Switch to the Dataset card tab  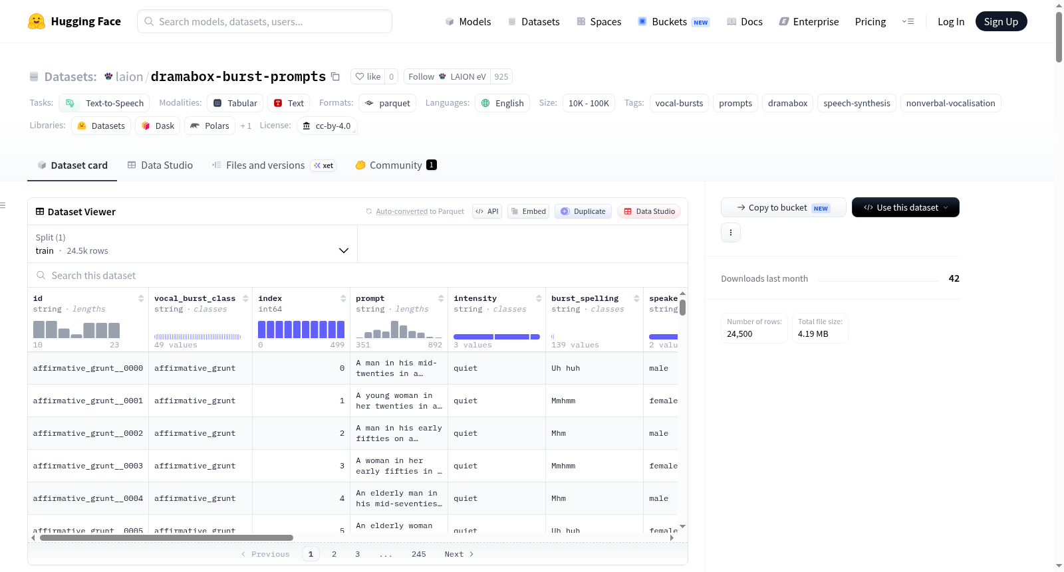72,165
